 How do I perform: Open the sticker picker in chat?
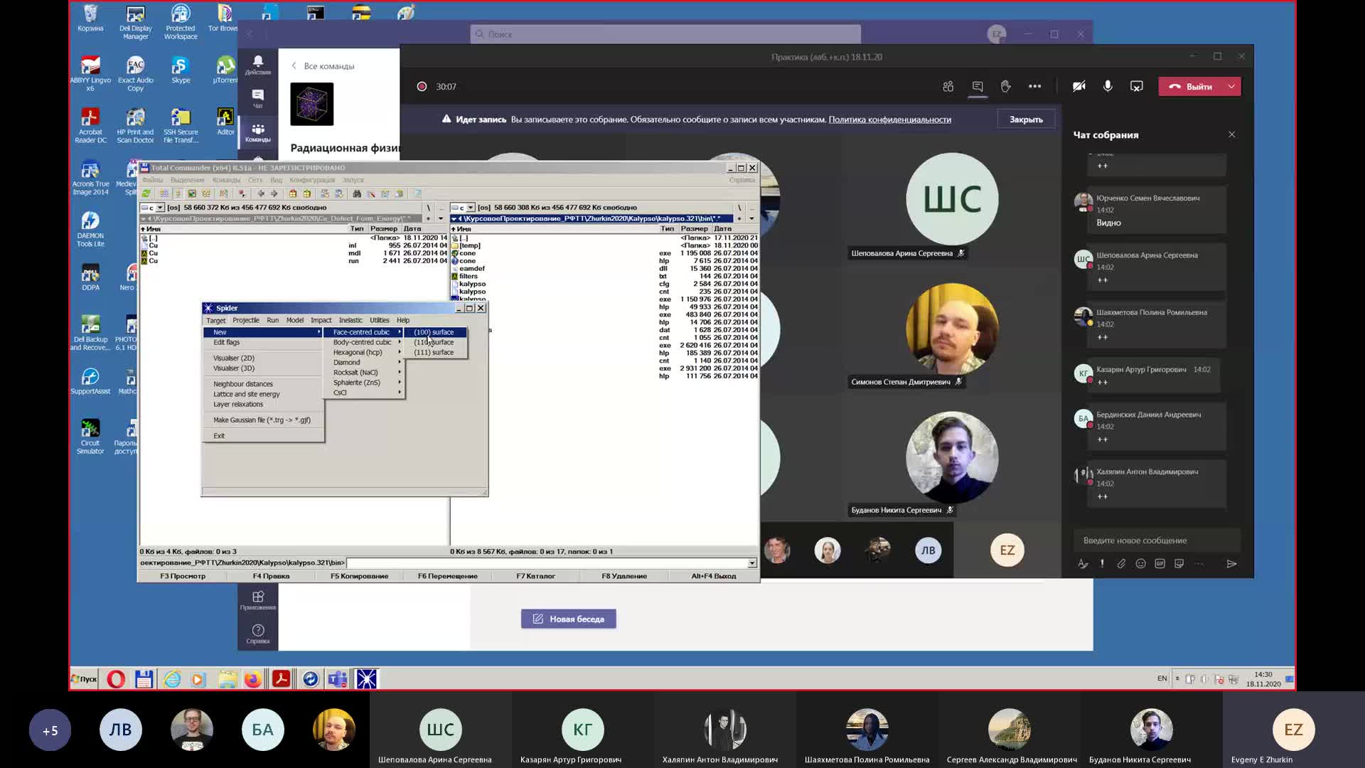click(1179, 563)
